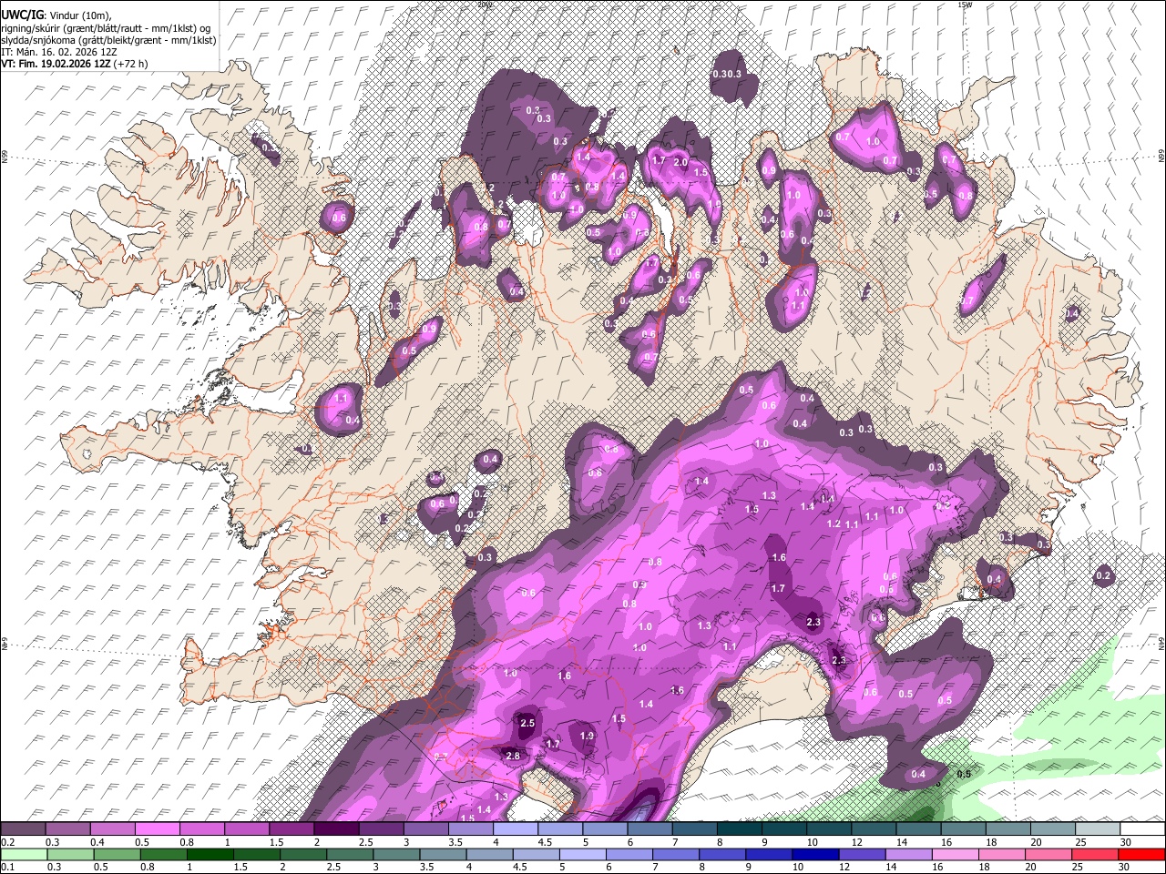Screen dimensions: 1166x874
Task: Select the 0.5–0.8 pink swatch in the snow legend
Action: click(157, 829)
